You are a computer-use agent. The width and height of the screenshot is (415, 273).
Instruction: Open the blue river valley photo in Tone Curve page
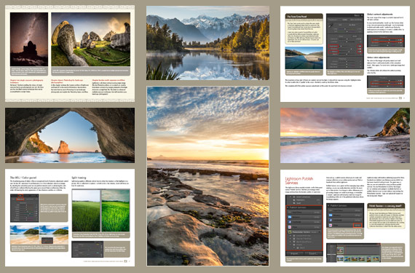pyautogui.click(x=304, y=58)
